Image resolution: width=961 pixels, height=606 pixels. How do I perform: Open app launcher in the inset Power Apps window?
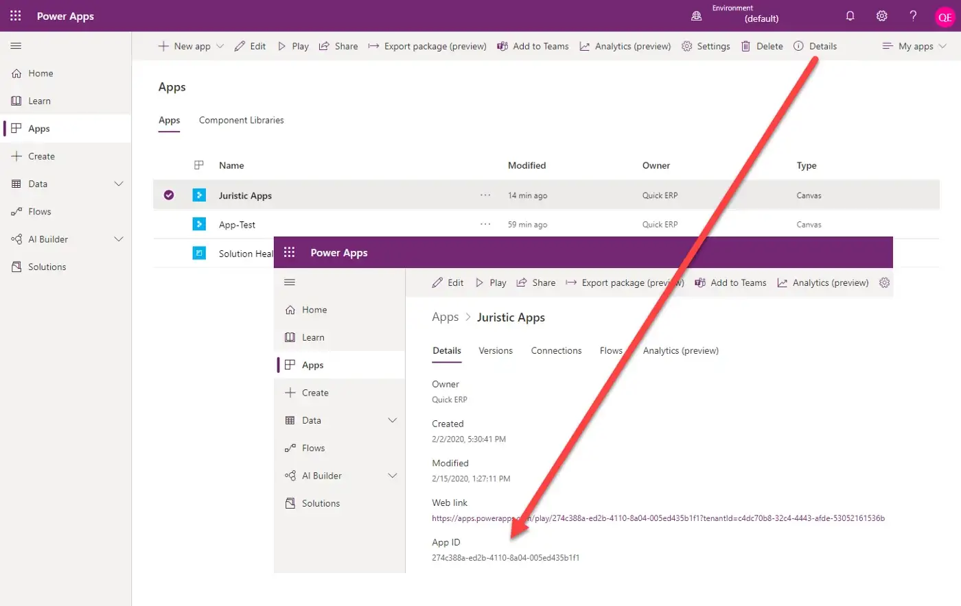coord(289,252)
